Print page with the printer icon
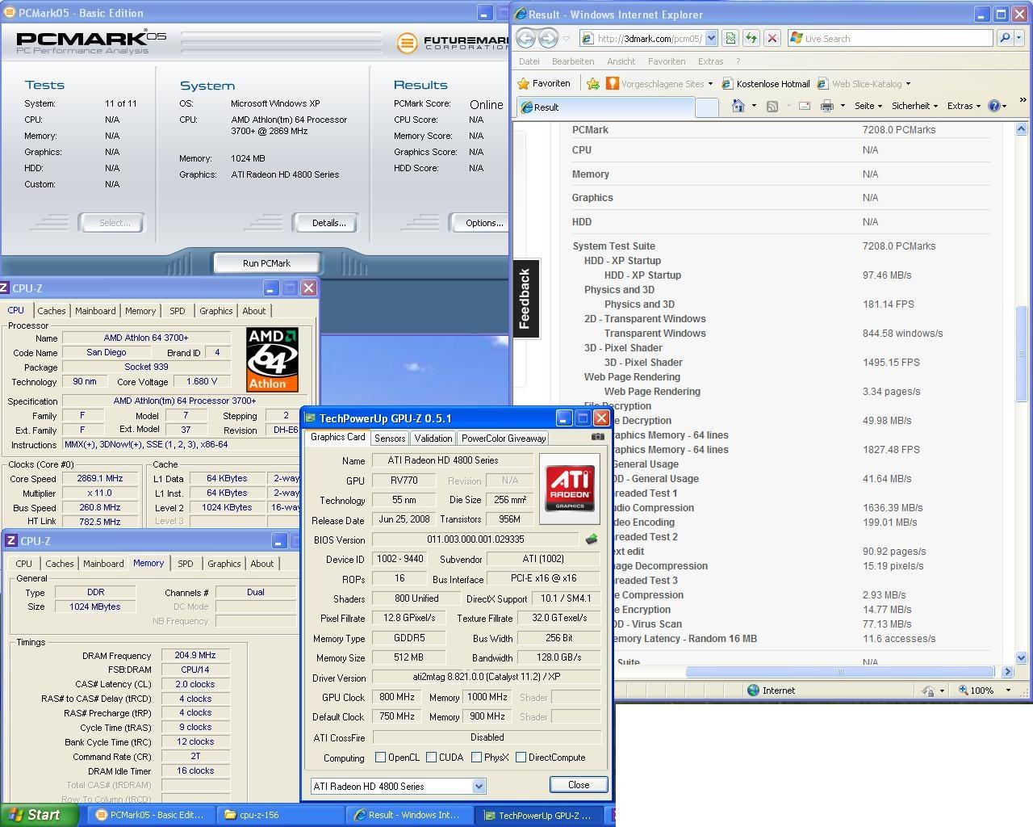The width and height of the screenshot is (1033, 827). click(x=827, y=106)
